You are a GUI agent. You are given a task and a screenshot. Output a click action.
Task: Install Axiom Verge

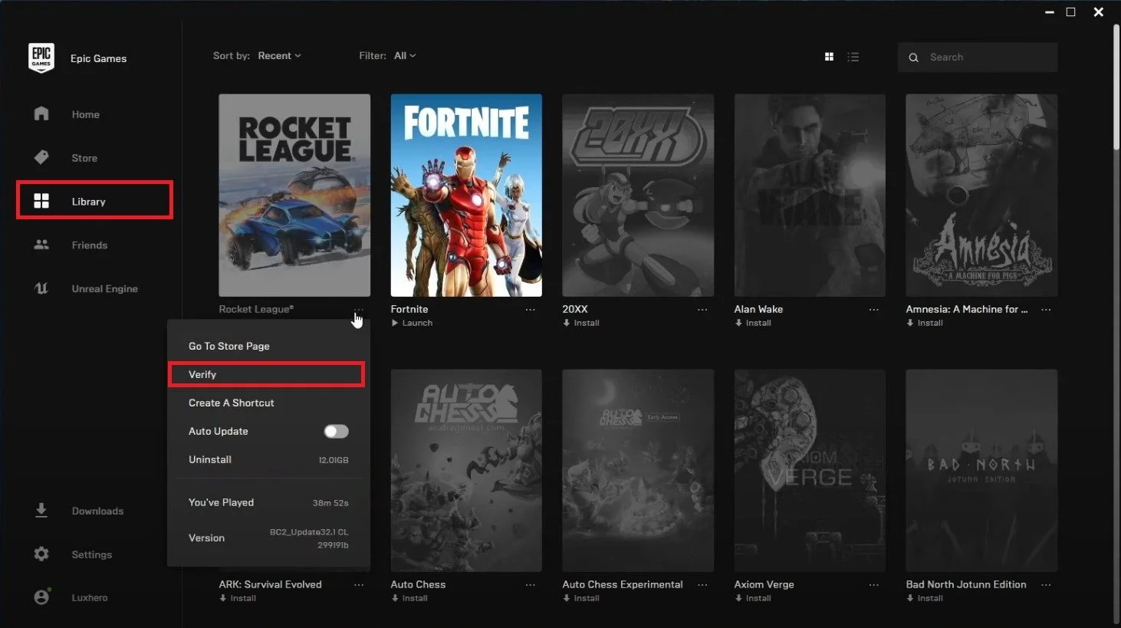(x=753, y=598)
